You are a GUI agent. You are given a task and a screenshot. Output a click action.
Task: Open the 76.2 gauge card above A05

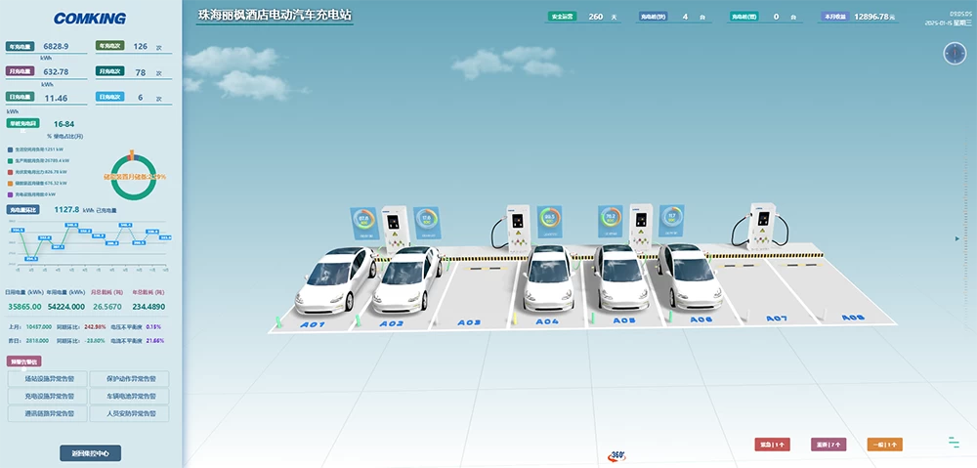coord(610,221)
